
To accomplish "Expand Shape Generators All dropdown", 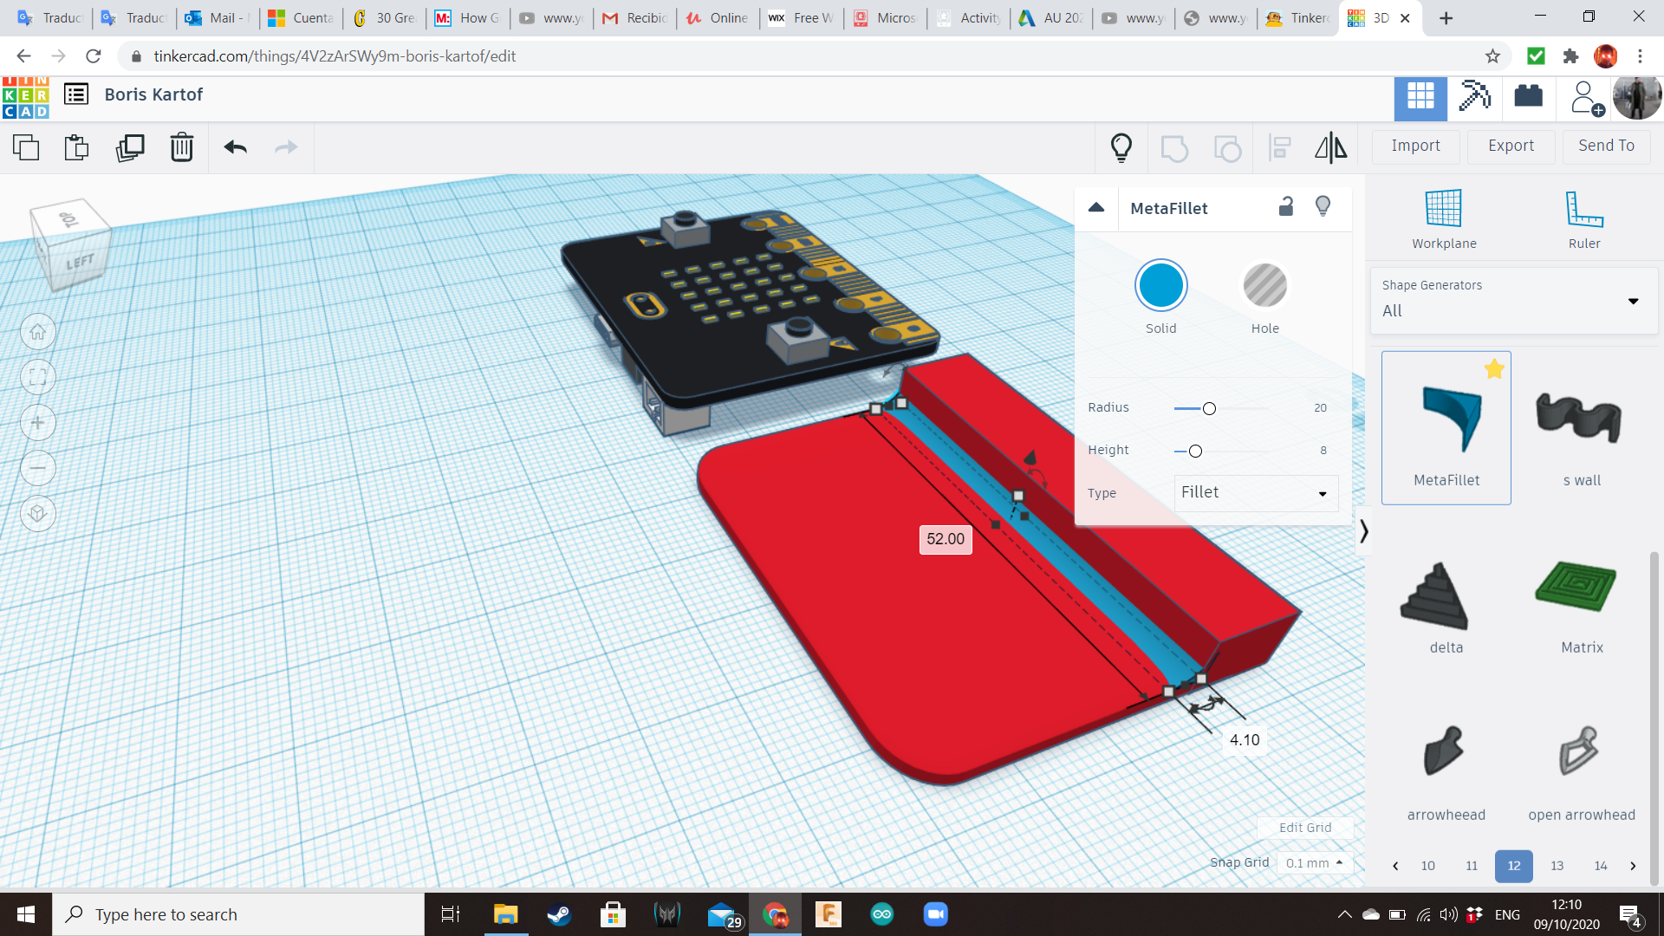I will 1512,301.
